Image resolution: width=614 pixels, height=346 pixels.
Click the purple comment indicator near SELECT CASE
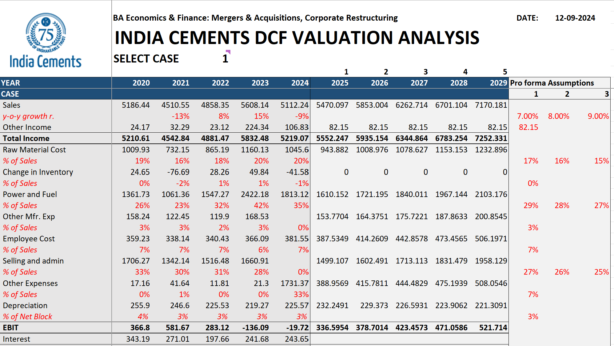point(228,51)
